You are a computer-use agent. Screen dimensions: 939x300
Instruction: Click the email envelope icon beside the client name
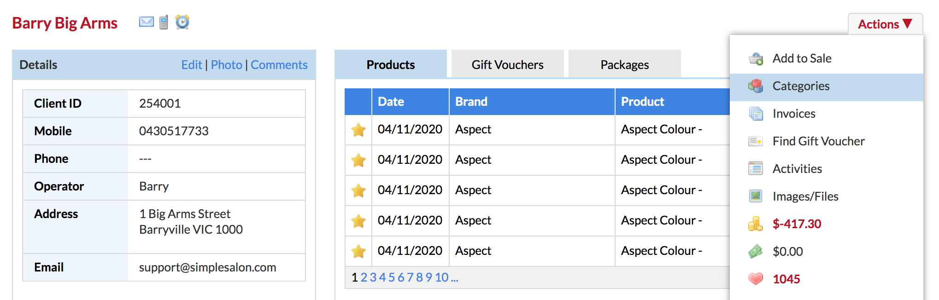click(147, 22)
